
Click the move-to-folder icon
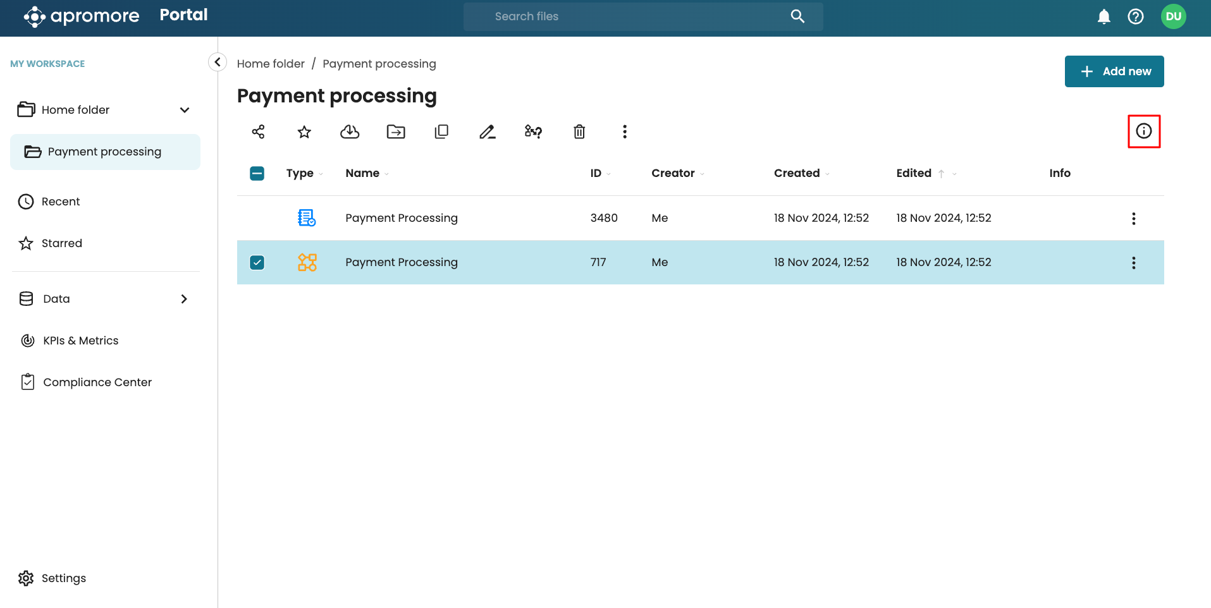tap(396, 131)
